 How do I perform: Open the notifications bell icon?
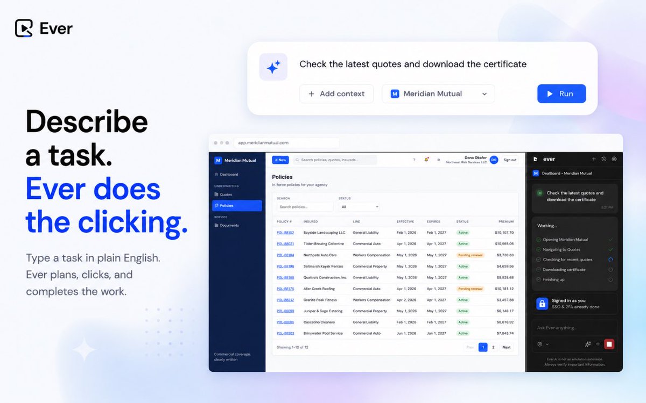pyautogui.click(x=426, y=160)
